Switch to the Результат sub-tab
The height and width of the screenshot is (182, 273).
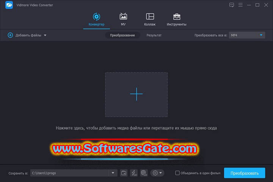point(154,35)
